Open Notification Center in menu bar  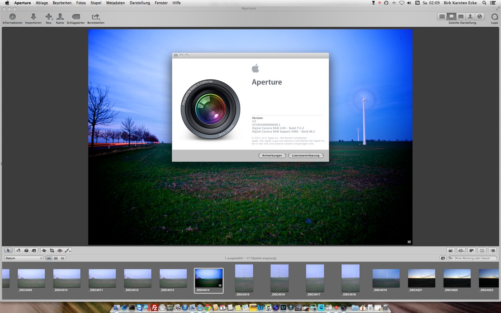point(493,3)
